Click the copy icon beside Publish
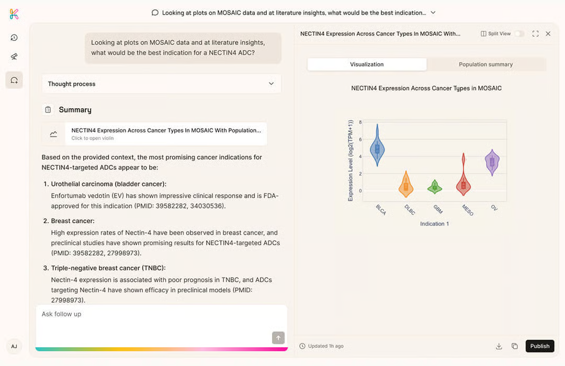Image resolution: width=565 pixels, height=366 pixels. click(x=514, y=346)
